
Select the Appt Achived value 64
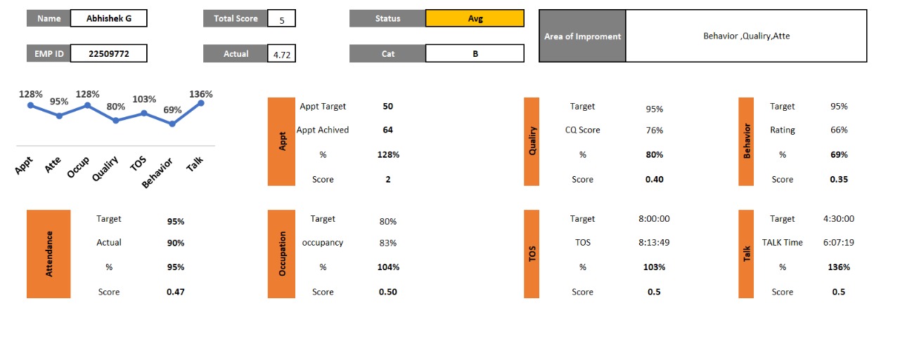click(387, 130)
